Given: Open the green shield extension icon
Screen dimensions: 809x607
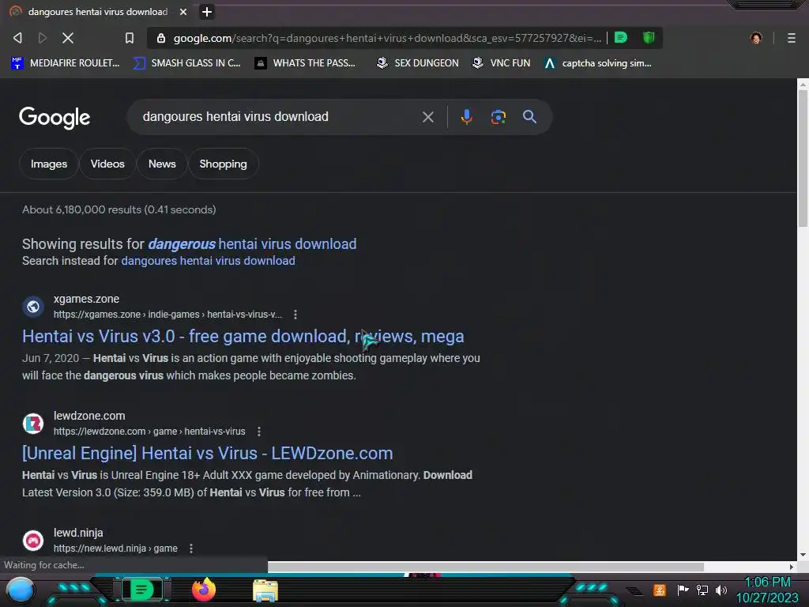Looking at the screenshot, I should [x=649, y=37].
